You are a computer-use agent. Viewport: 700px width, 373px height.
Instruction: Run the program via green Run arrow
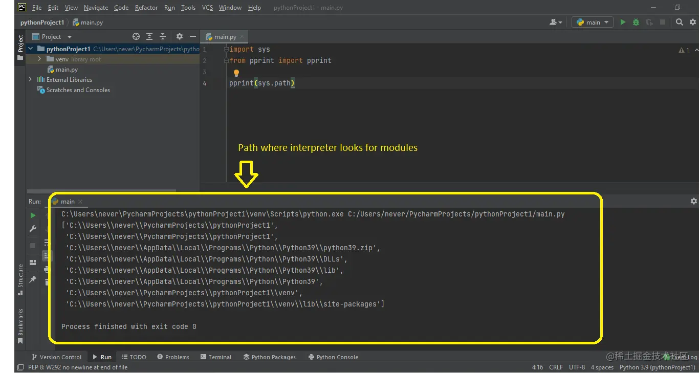(x=623, y=22)
